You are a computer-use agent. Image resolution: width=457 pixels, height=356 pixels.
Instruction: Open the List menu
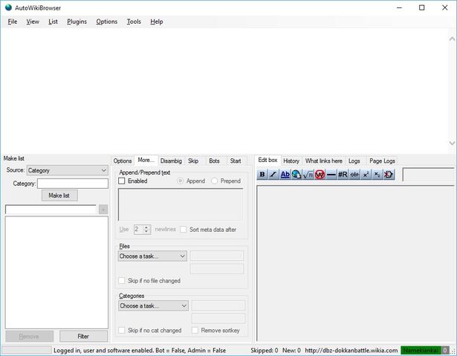tap(53, 22)
